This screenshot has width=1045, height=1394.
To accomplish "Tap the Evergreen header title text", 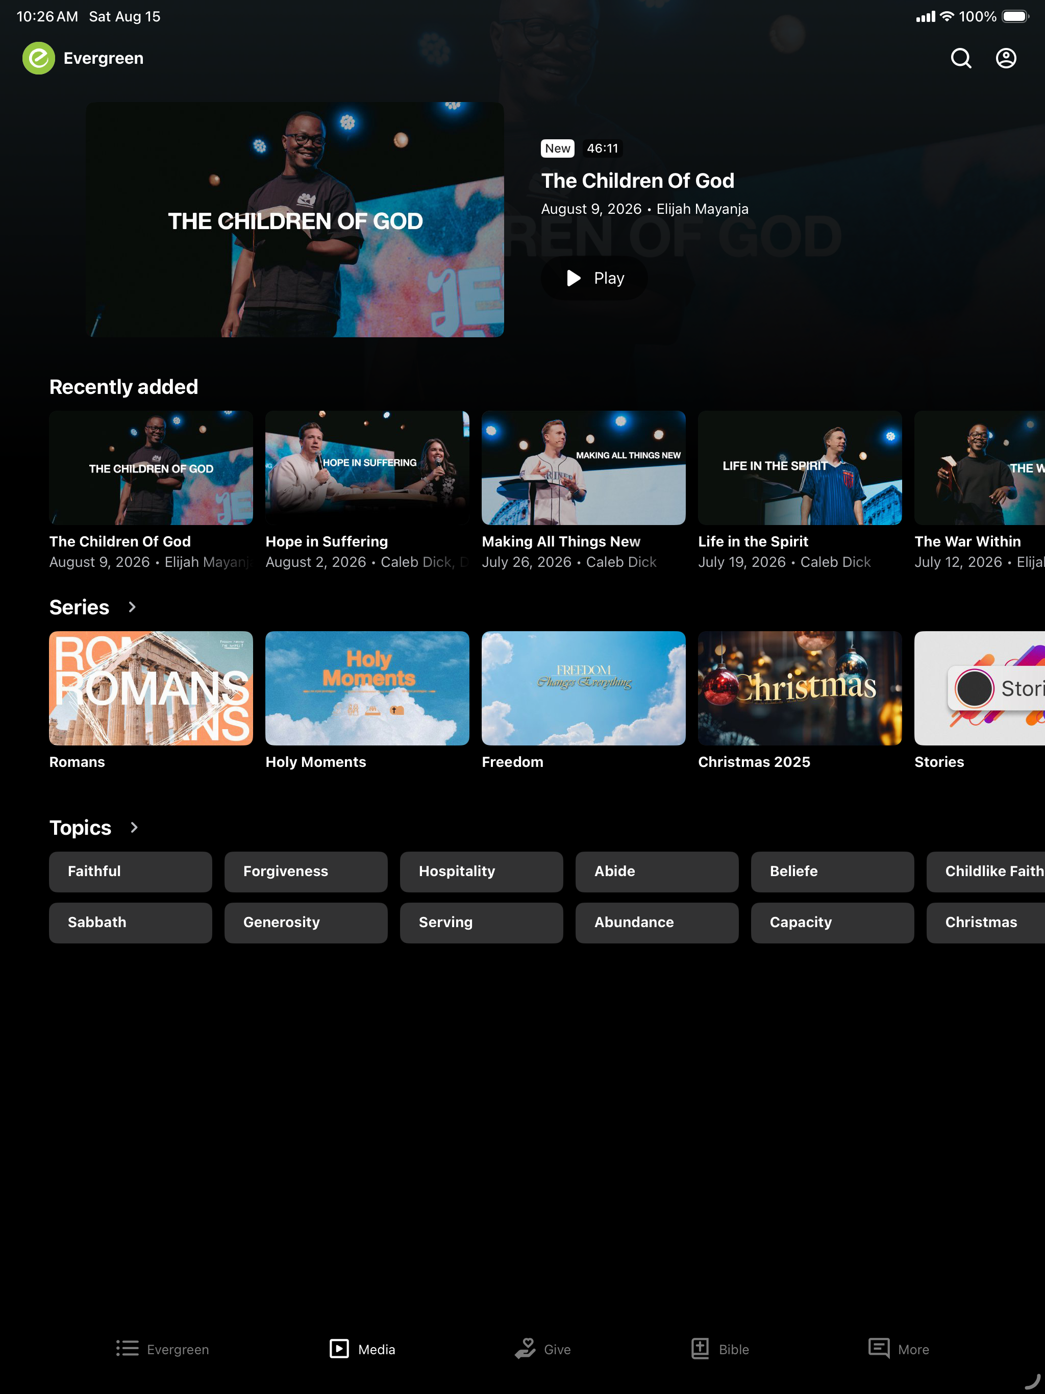I will click(104, 58).
